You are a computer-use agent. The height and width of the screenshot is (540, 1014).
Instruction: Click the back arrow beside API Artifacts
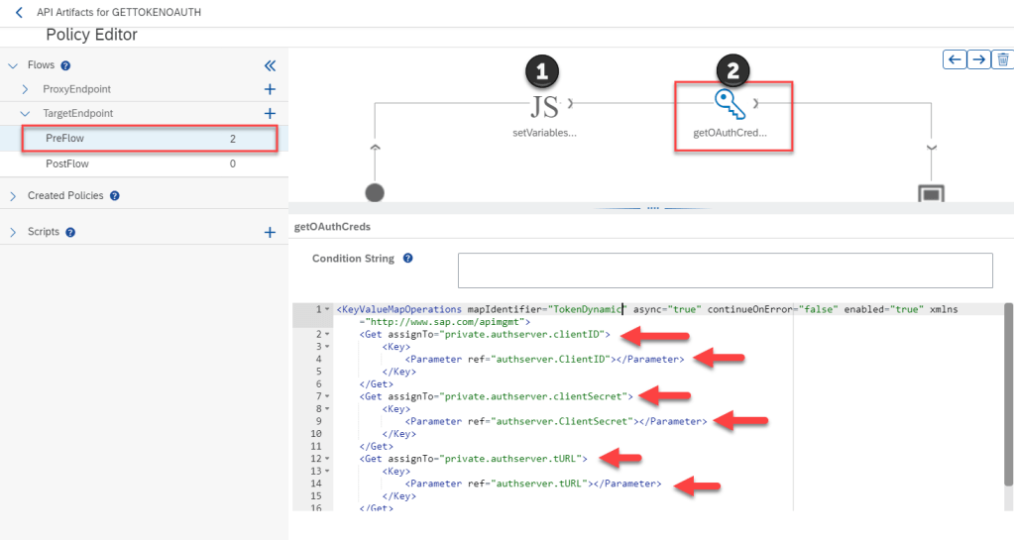(x=19, y=12)
